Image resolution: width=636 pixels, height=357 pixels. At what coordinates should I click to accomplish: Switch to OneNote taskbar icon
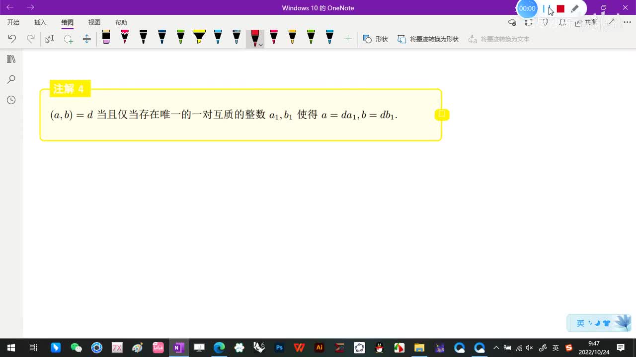(178, 348)
